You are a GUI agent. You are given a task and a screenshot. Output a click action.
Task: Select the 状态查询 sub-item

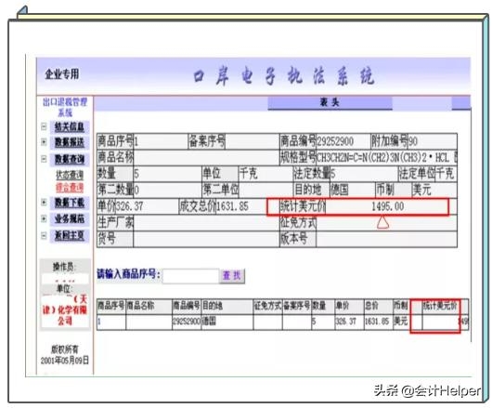click(x=70, y=175)
